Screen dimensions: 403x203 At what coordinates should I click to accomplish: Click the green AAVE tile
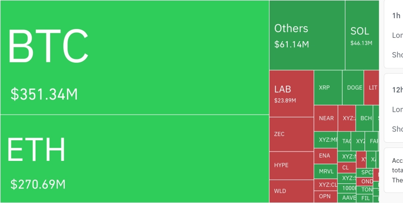347,198
